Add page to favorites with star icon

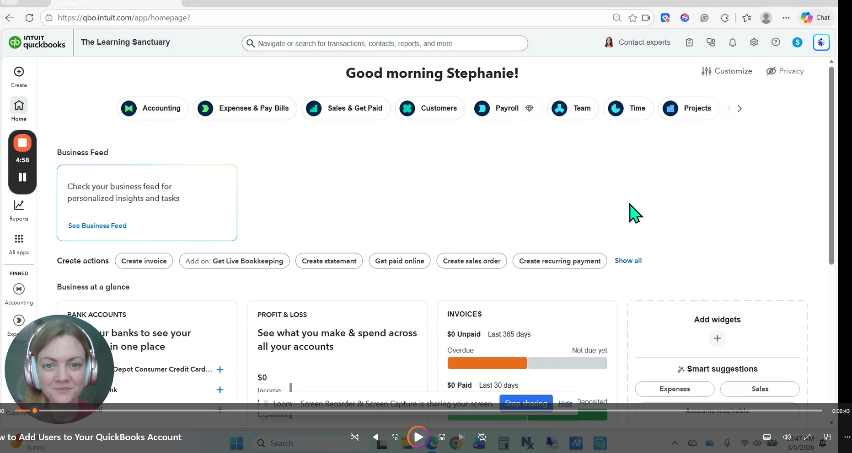point(632,18)
